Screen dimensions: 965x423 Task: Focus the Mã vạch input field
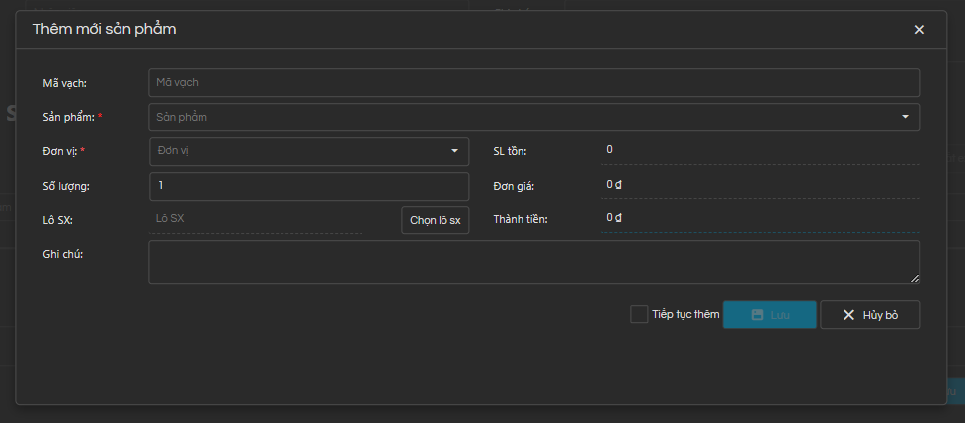(533, 82)
